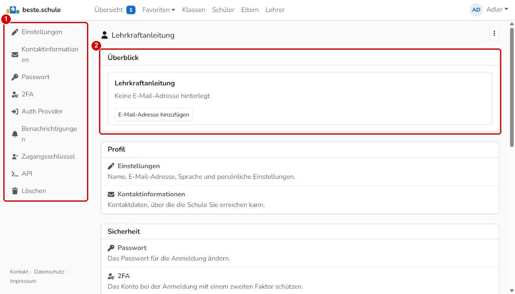
Task: Click the vertical scrollbar thumb
Action: pos(512,87)
